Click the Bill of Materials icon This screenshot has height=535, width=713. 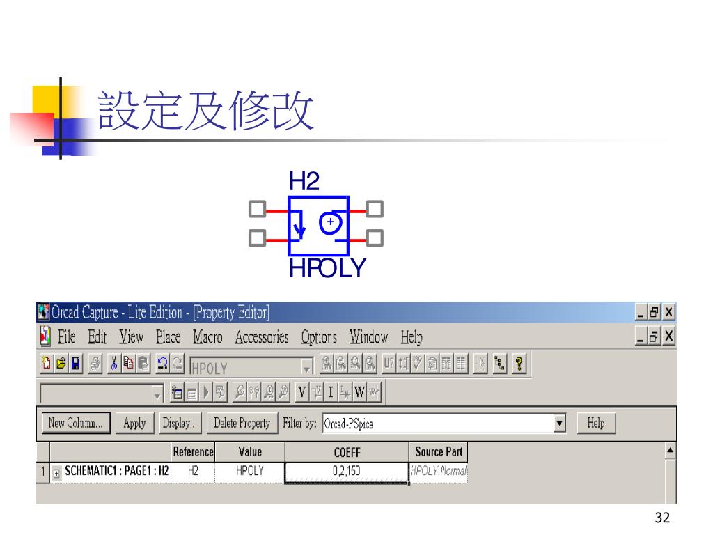click(x=461, y=364)
